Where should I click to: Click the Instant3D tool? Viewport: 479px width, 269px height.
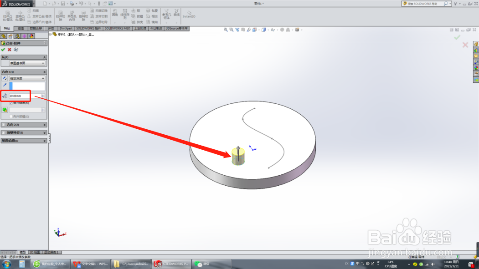point(189,14)
